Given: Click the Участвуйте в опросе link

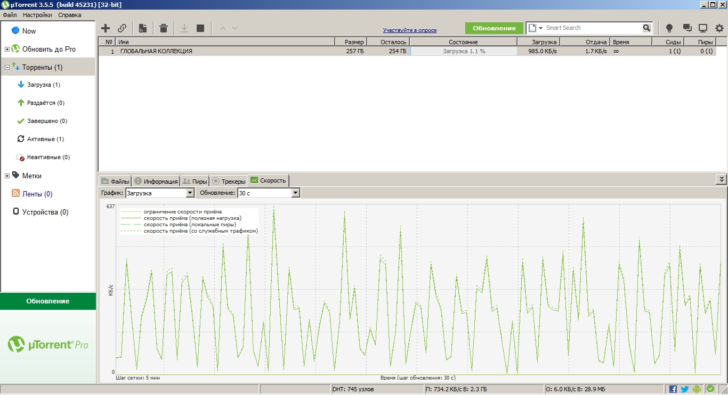Looking at the screenshot, I should (410, 30).
